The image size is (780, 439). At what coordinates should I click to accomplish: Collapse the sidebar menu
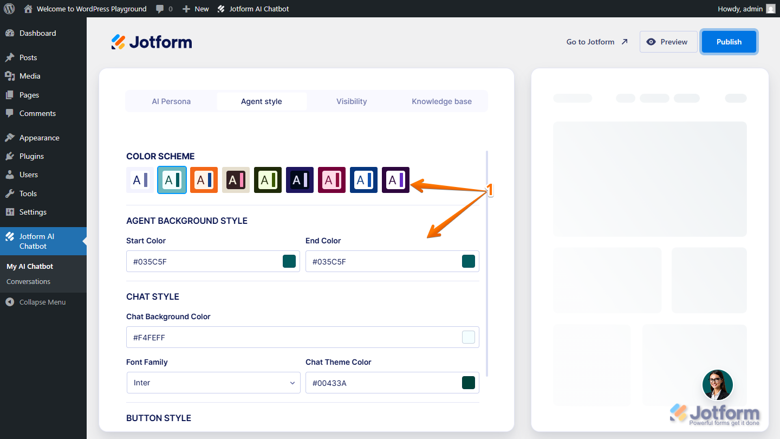pyautogui.click(x=36, y=302)
